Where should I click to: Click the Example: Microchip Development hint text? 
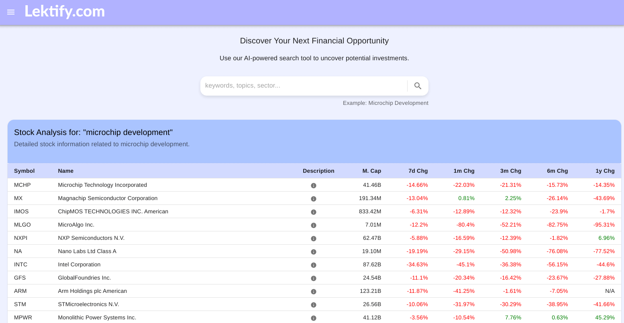[x=385, y=103]
